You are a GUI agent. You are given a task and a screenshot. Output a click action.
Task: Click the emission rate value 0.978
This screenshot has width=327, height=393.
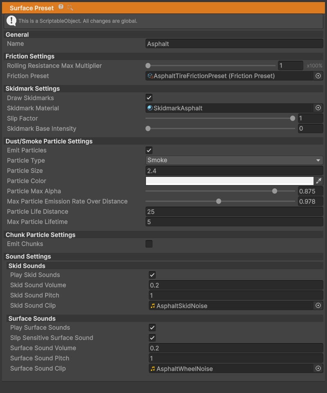pyautogui.click(x=311, y=201)
